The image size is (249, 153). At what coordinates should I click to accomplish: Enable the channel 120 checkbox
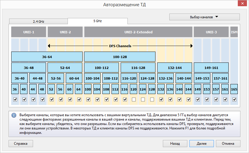pos(134,99)
